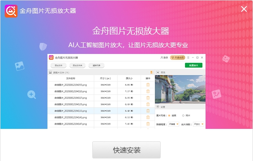Click green 批量放大 button in preview screenshot

(194, 66)
